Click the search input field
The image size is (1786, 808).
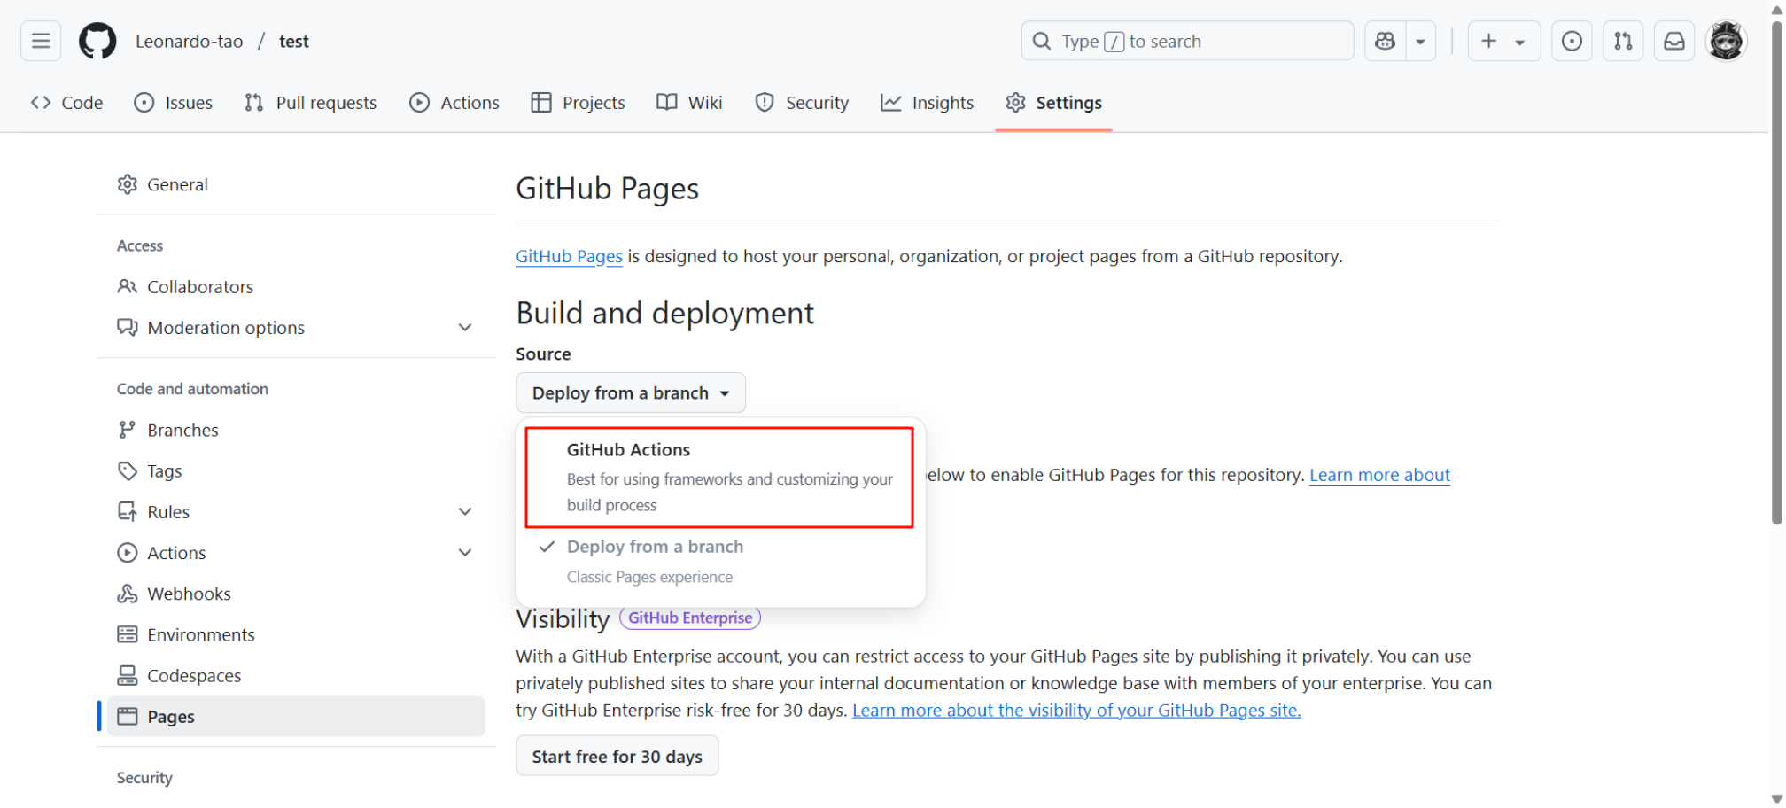[1187, 41]
